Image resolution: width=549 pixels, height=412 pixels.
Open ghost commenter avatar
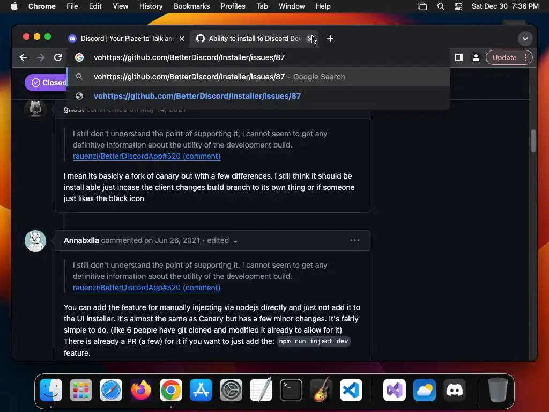pyautogui.click(x=35, y=109)
